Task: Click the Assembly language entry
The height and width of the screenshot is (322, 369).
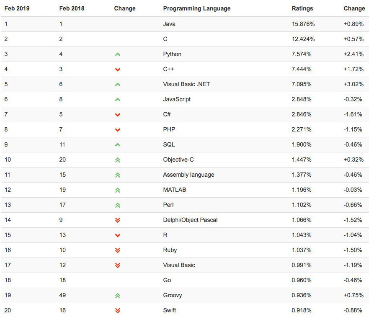Action: (188, 175)
